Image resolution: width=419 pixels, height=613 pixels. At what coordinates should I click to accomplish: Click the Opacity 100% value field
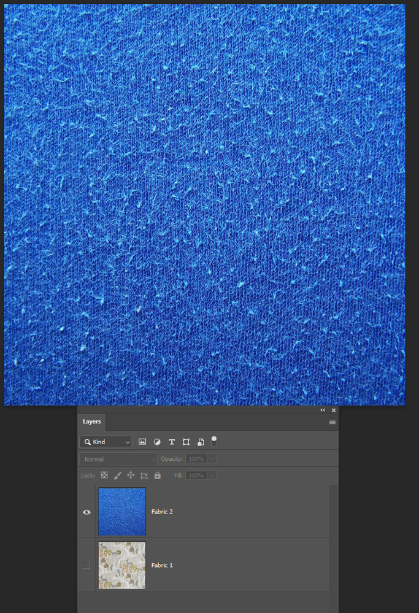[196, 458]
